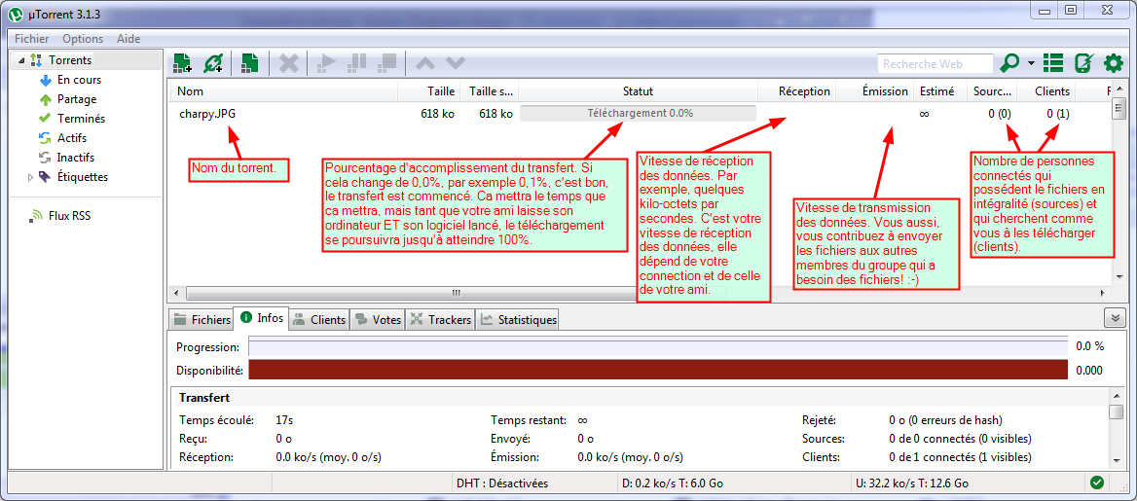Viewport: 1137px width, 501px height.
Task: Click the D: 0.2 ko/s download status
Action: point(673,483)
